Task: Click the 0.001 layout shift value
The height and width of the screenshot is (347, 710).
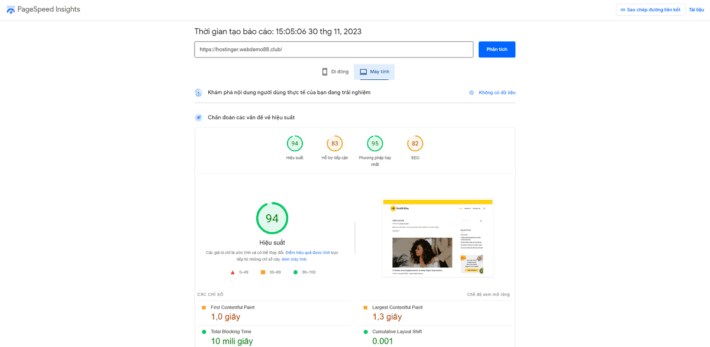Action: click(383, 342)
